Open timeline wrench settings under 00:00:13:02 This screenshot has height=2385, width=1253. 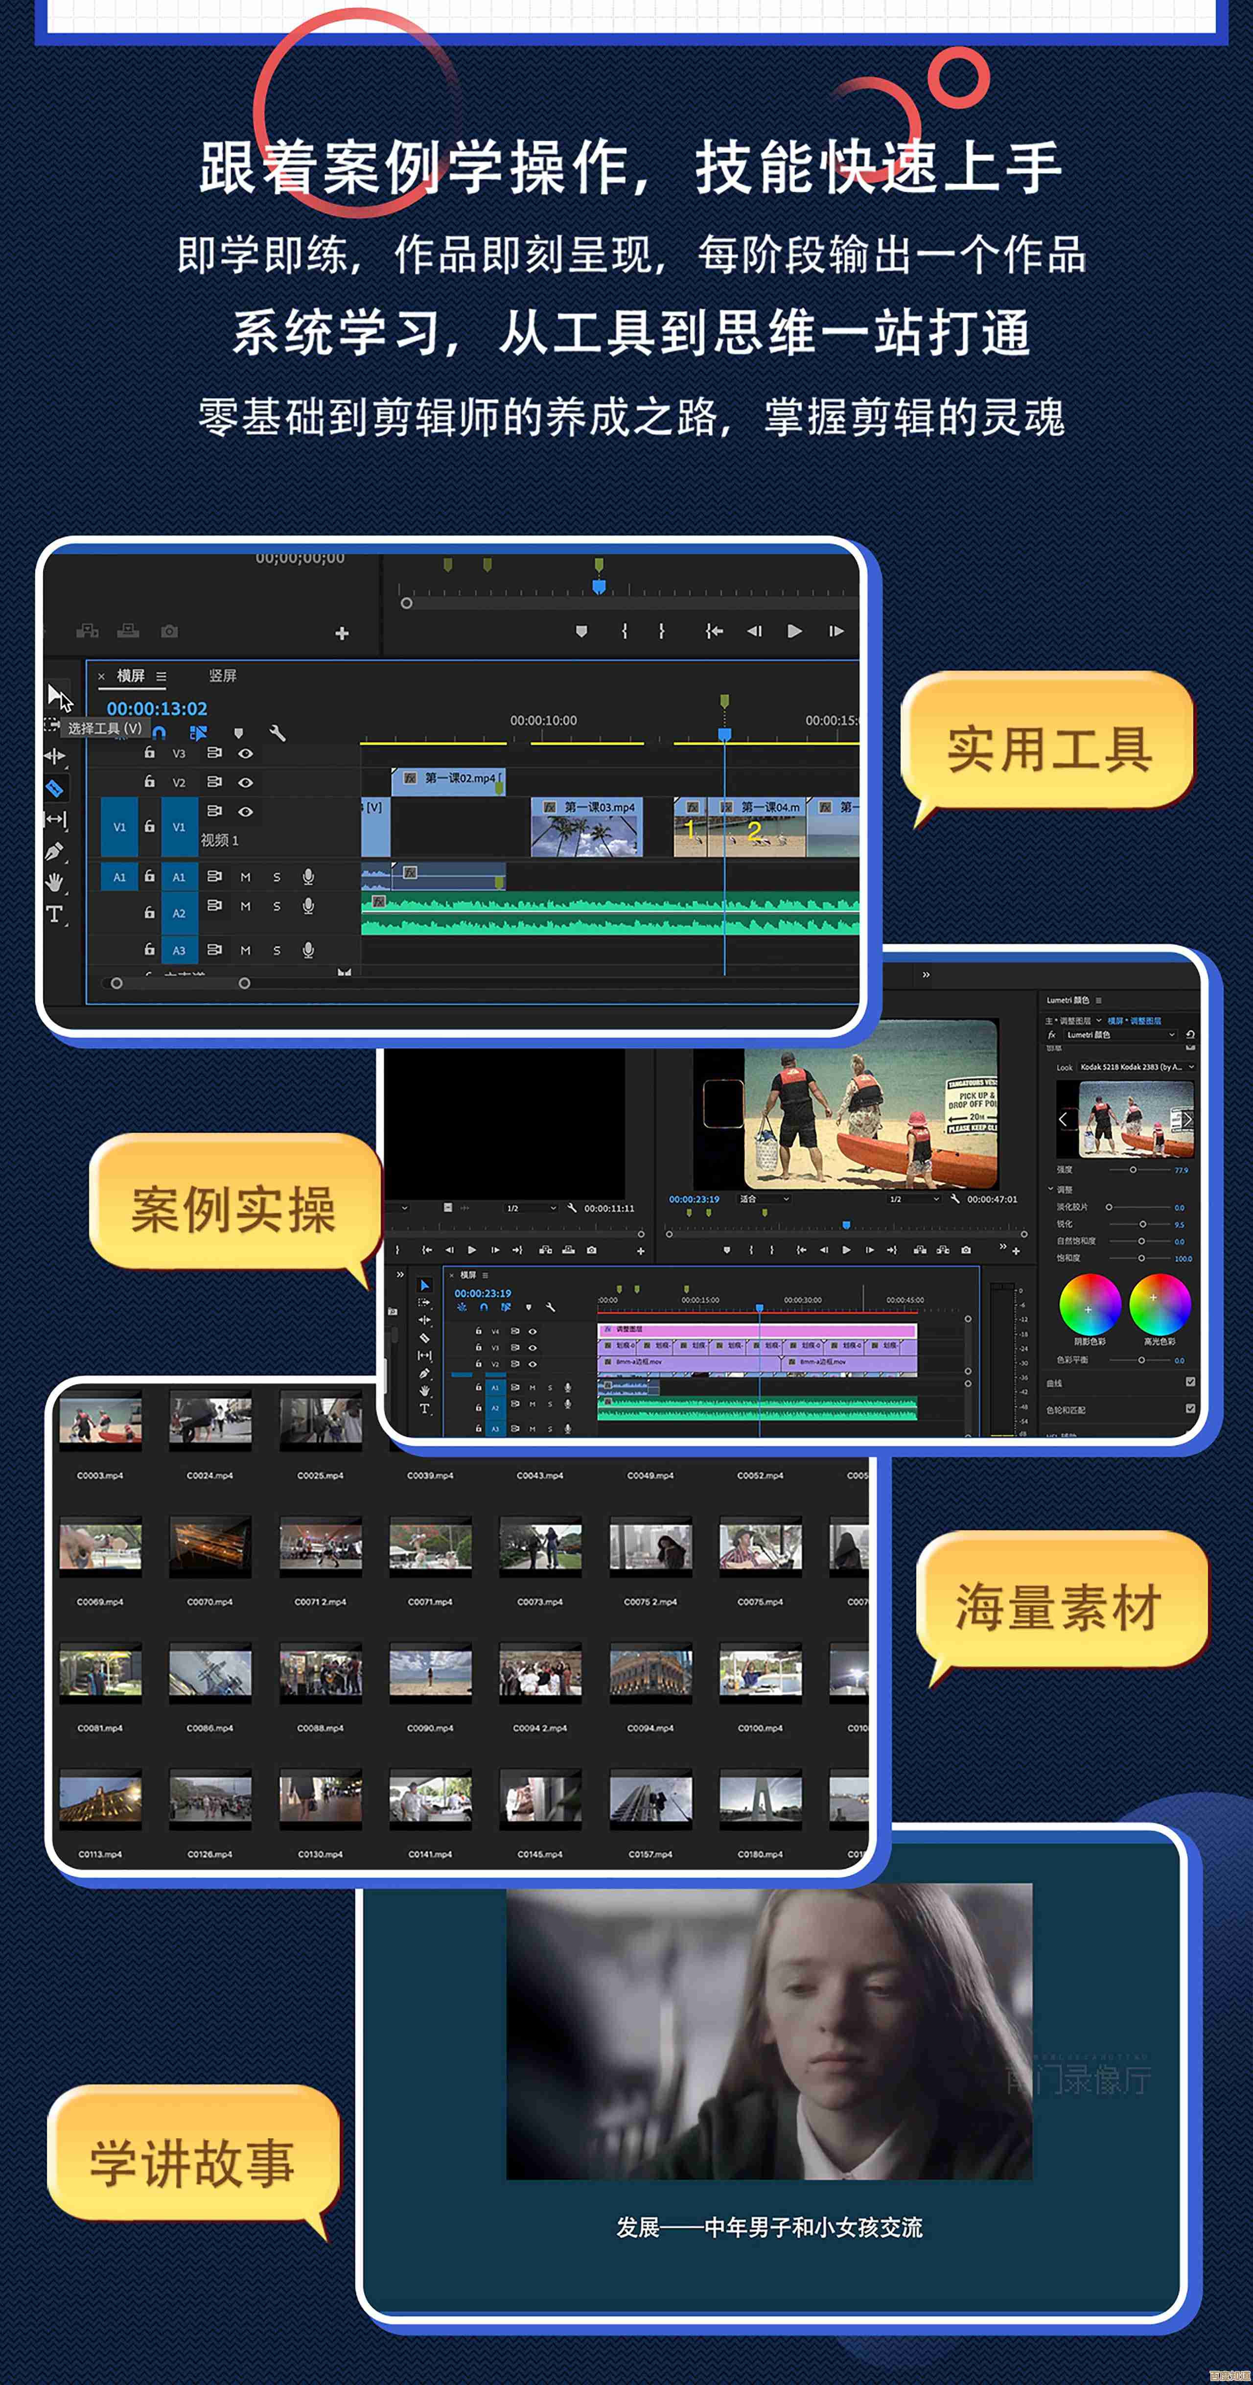(277, 733)
